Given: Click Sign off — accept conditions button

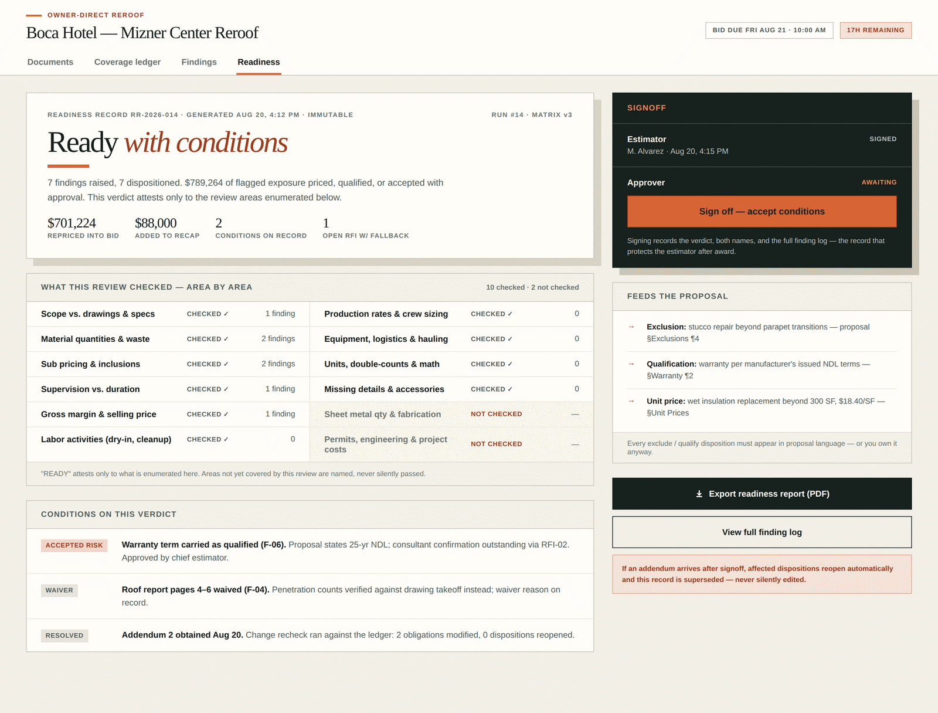Looking at the screenshot, I should pyautogui.click(x=762, y=211).
